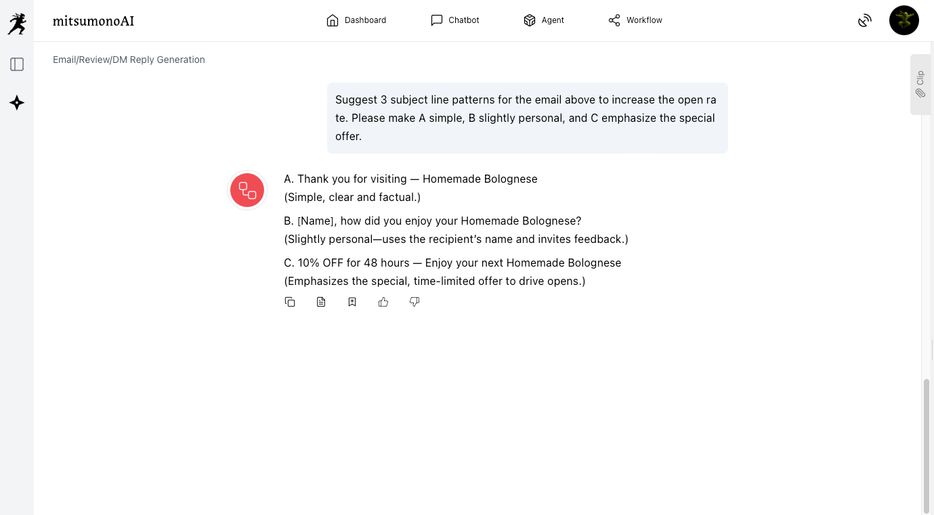Copy the assistant's reply
The image size is (934, 515).
coord(290,302)
